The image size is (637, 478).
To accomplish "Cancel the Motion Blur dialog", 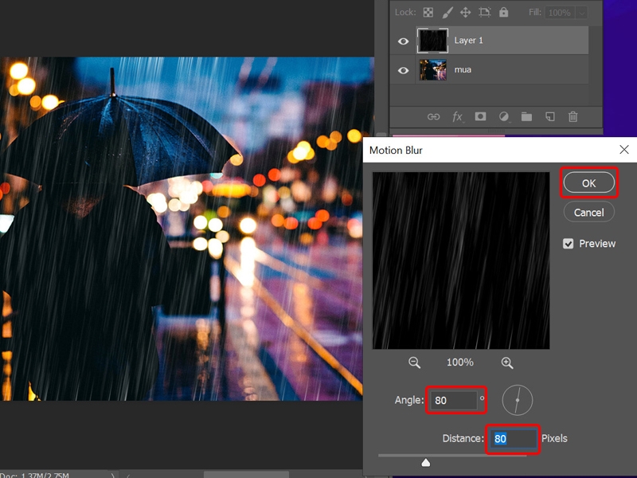I will (x=589, y=212).
